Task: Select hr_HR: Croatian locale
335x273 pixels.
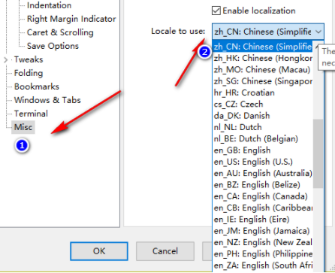Action: (263, 93)
